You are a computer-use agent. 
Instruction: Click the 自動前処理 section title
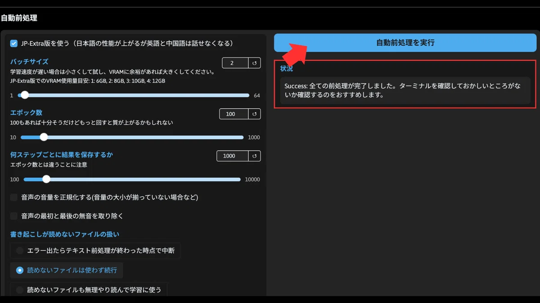[19, 18]
